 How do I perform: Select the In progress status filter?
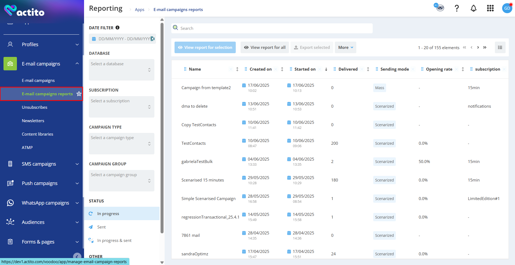[122, 213]
